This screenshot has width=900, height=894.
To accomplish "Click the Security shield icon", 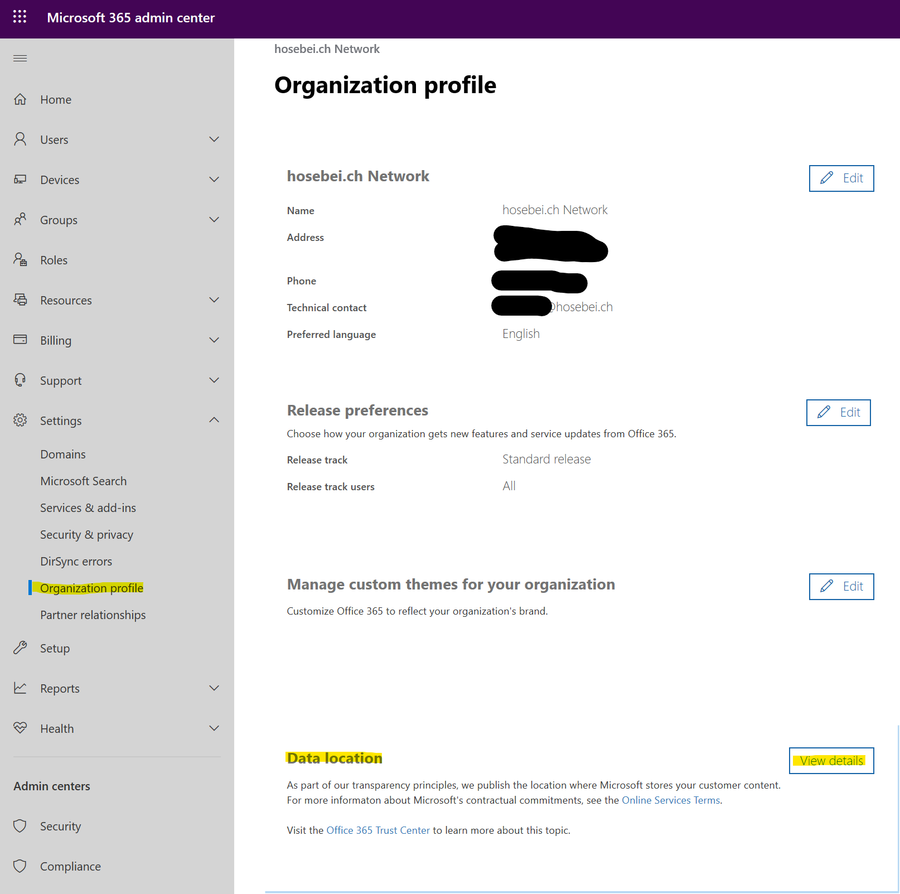I will click(x=20, y=826).
